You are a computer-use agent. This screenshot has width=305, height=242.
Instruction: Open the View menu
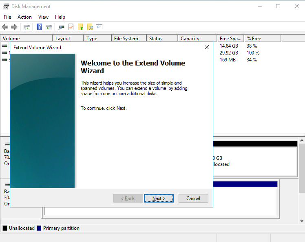(x=43, y=17)
